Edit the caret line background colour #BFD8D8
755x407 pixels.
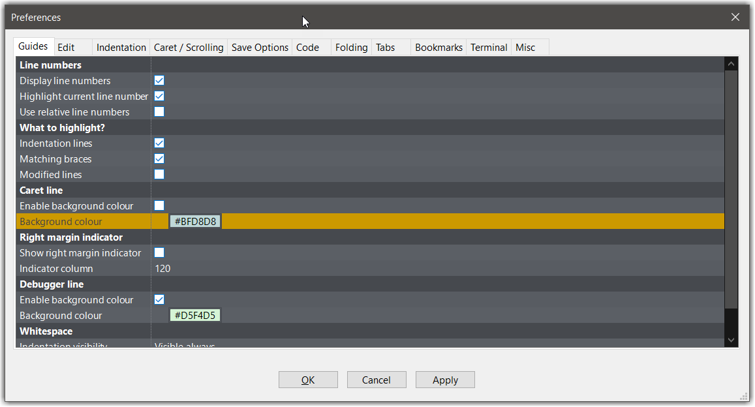click(194, 220)
